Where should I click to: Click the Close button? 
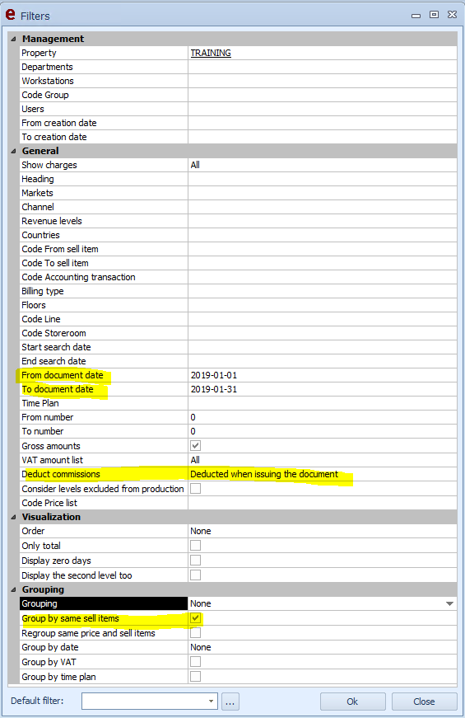[x=425, y=702]
